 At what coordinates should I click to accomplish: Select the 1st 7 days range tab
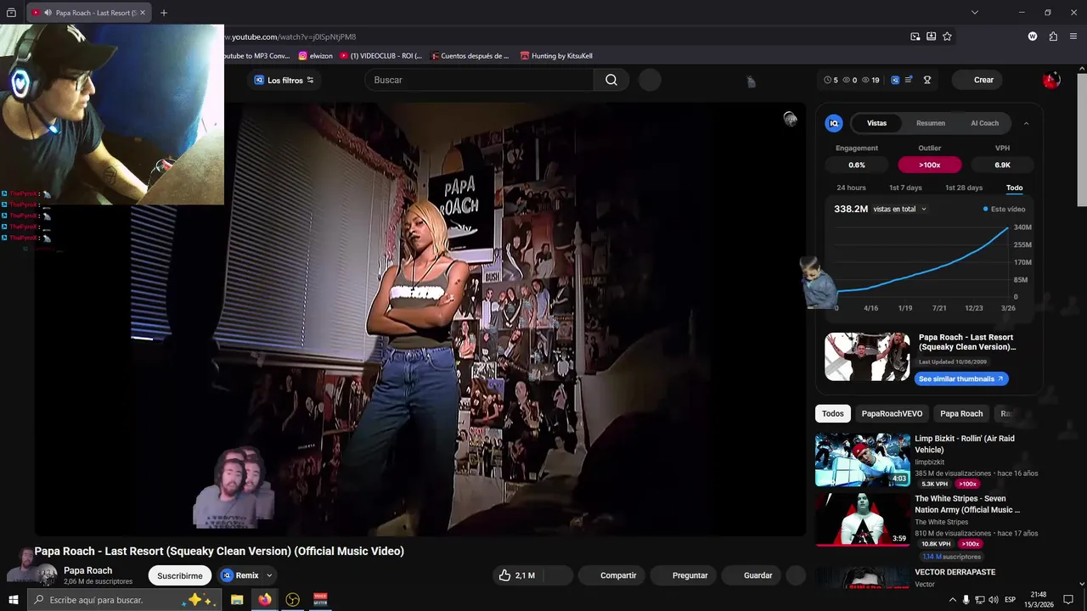point(905,188)
